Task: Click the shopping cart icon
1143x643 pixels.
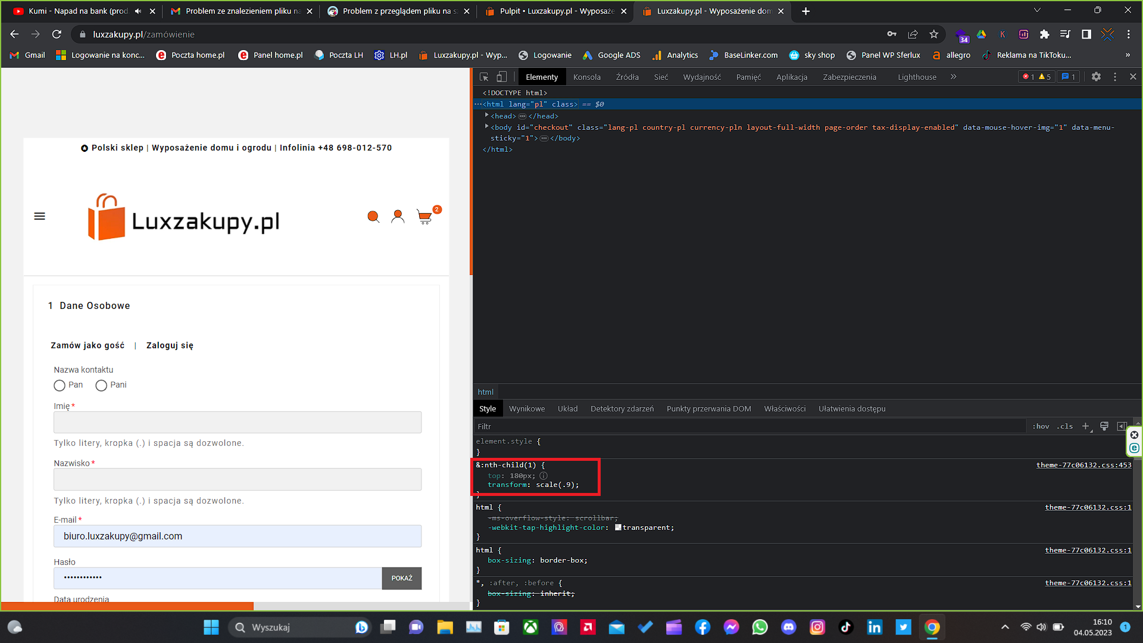Action: tap(425, 217)
